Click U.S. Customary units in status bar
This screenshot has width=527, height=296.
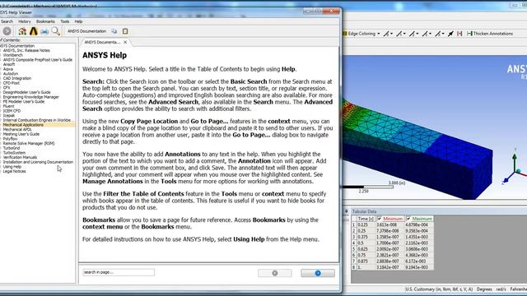(439, 289)
